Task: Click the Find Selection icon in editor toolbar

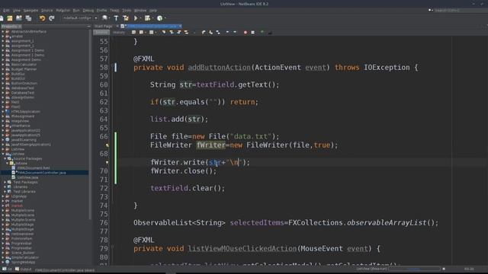Action: (x=164, y=32)
